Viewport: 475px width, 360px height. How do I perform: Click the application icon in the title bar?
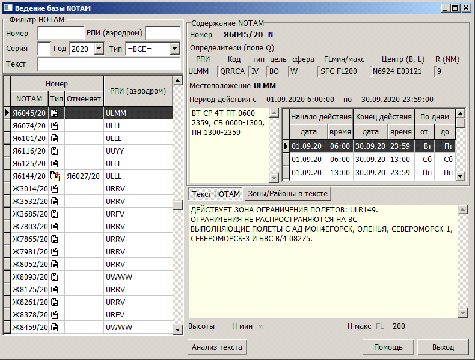(8, 8)
